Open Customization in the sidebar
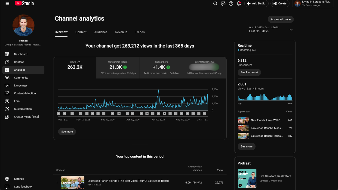Image resolution: width=338 pixels, height=190 pixels. [23, 109]
